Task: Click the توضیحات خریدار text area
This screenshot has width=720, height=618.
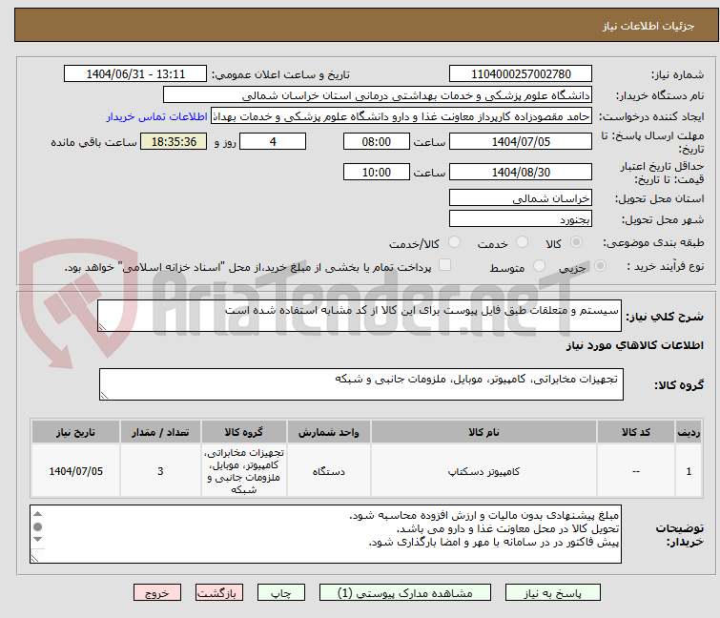Action: click(325, 534)
